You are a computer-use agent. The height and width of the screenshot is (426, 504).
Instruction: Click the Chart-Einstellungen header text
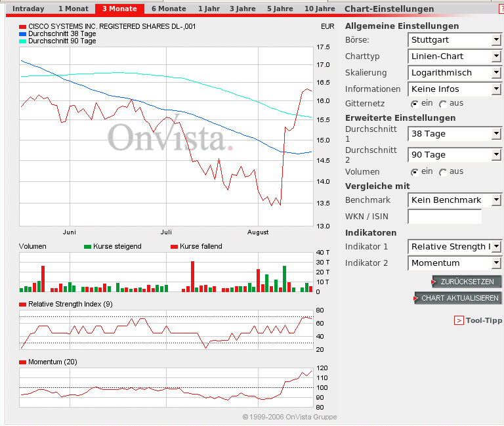tap(389, 9)
